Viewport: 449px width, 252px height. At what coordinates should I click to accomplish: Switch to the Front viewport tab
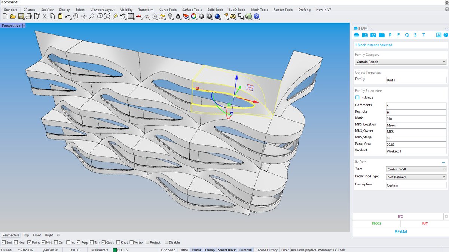37,235
